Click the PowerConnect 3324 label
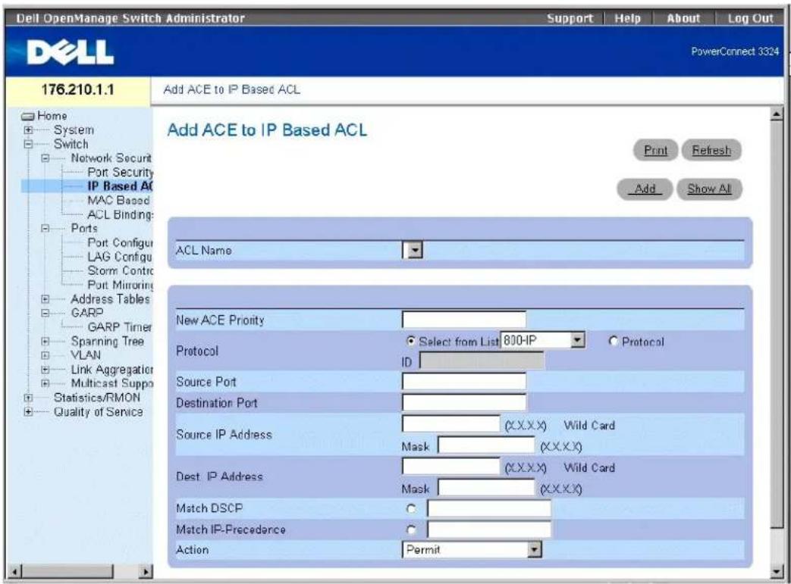791x584 pixels. click(x=735, y=52)
